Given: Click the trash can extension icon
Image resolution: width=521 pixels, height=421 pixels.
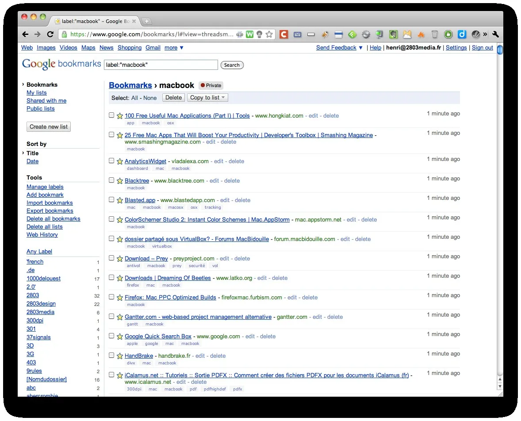Looking at the screenshot, I should [435, 34].
